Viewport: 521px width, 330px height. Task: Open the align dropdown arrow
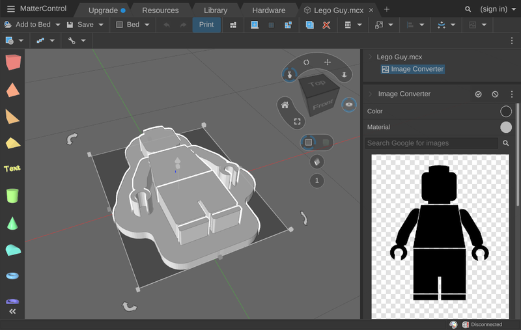point(421,25)
